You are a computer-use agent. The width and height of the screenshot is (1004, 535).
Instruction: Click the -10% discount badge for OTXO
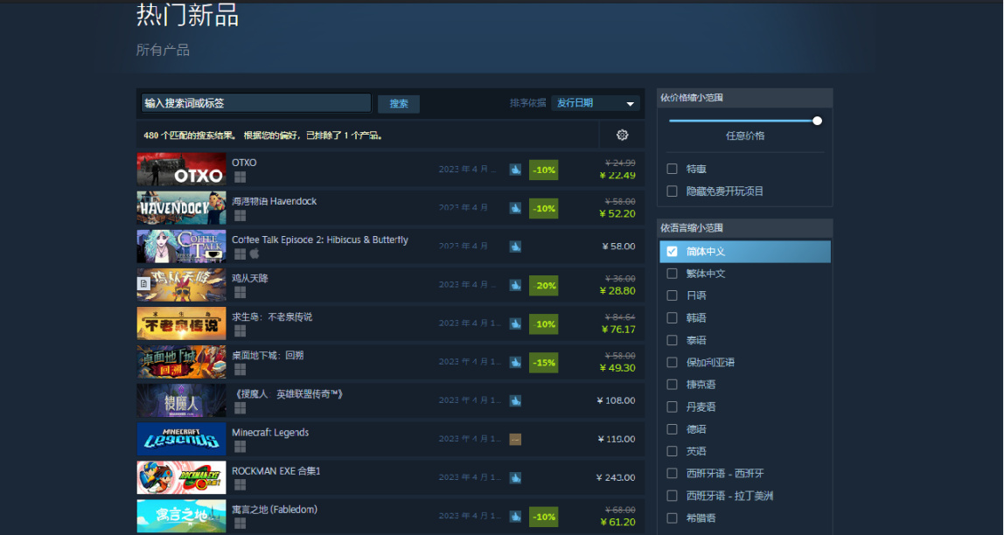543,170
